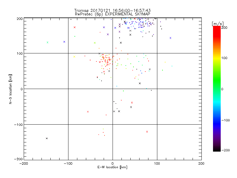Image resolution: width=237 pixels, height=178 pixels.
Task: Select the lone black X marker near (-150, -140)
Action: [x=47, y=138]
